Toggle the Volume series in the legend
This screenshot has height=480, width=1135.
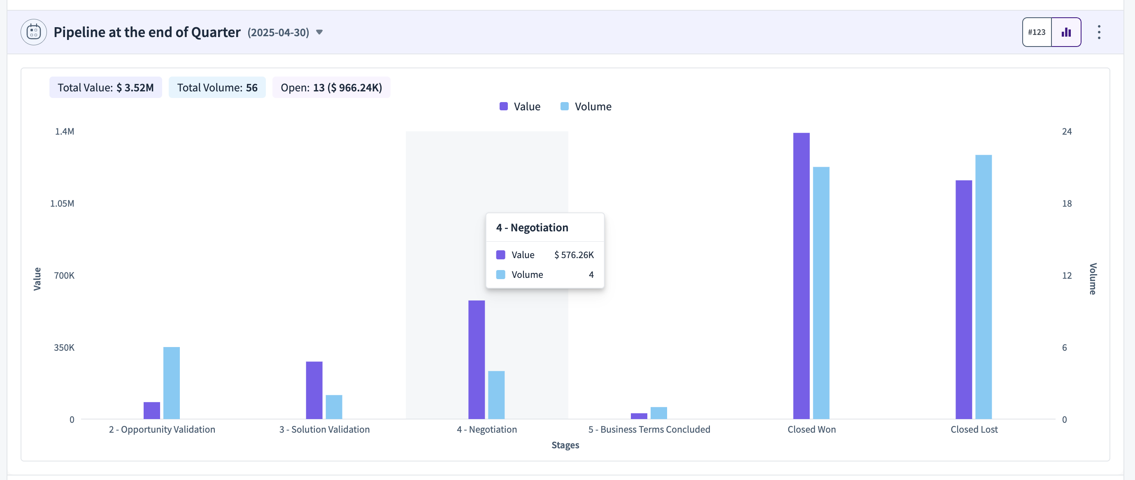586,107
